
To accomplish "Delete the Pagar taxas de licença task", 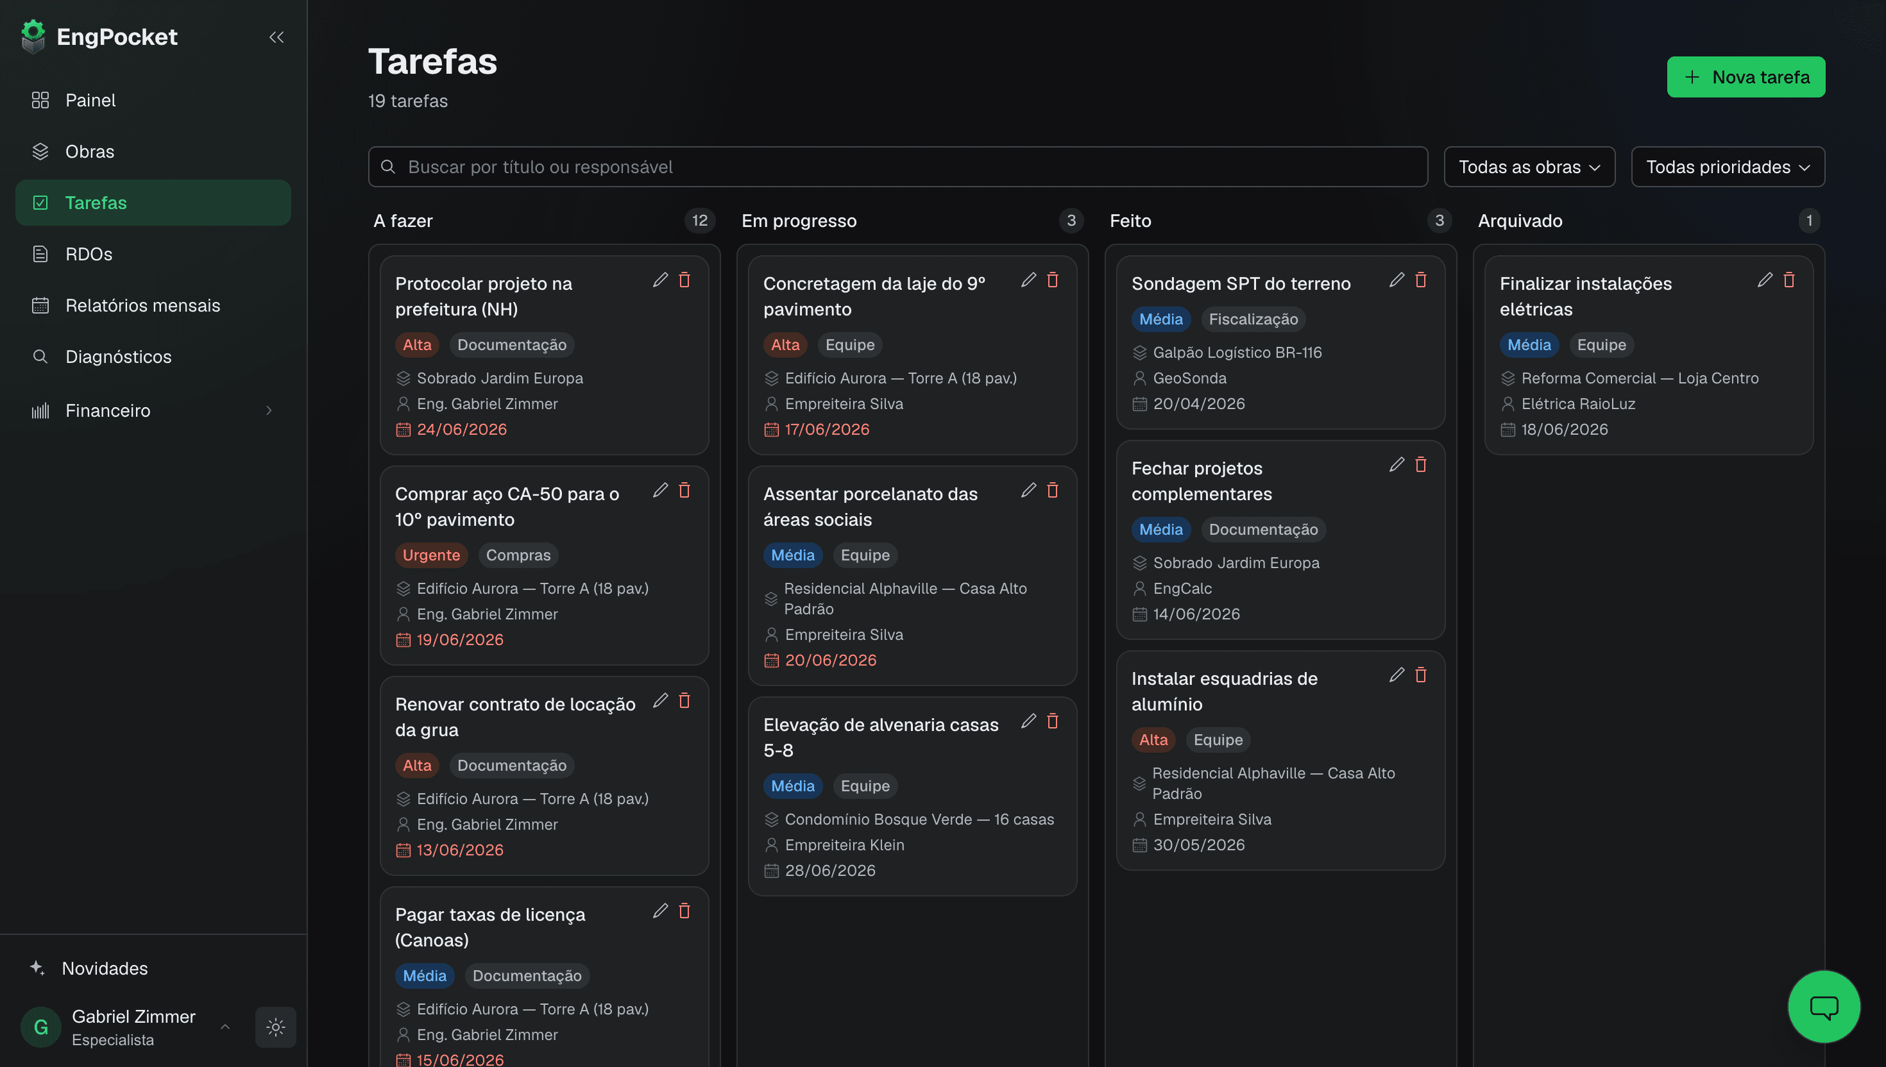I will pos(684,910).
